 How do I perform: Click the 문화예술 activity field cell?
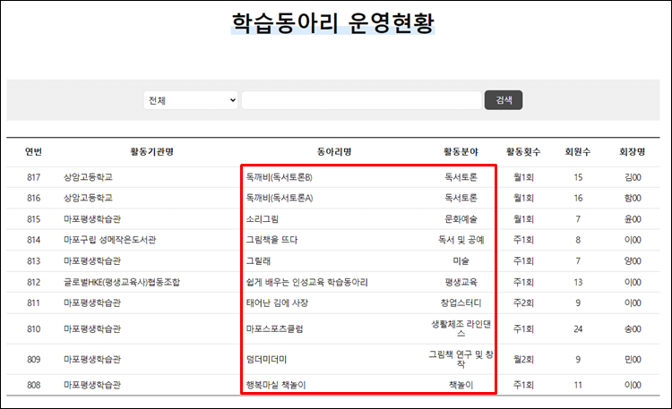coord(461,219)
